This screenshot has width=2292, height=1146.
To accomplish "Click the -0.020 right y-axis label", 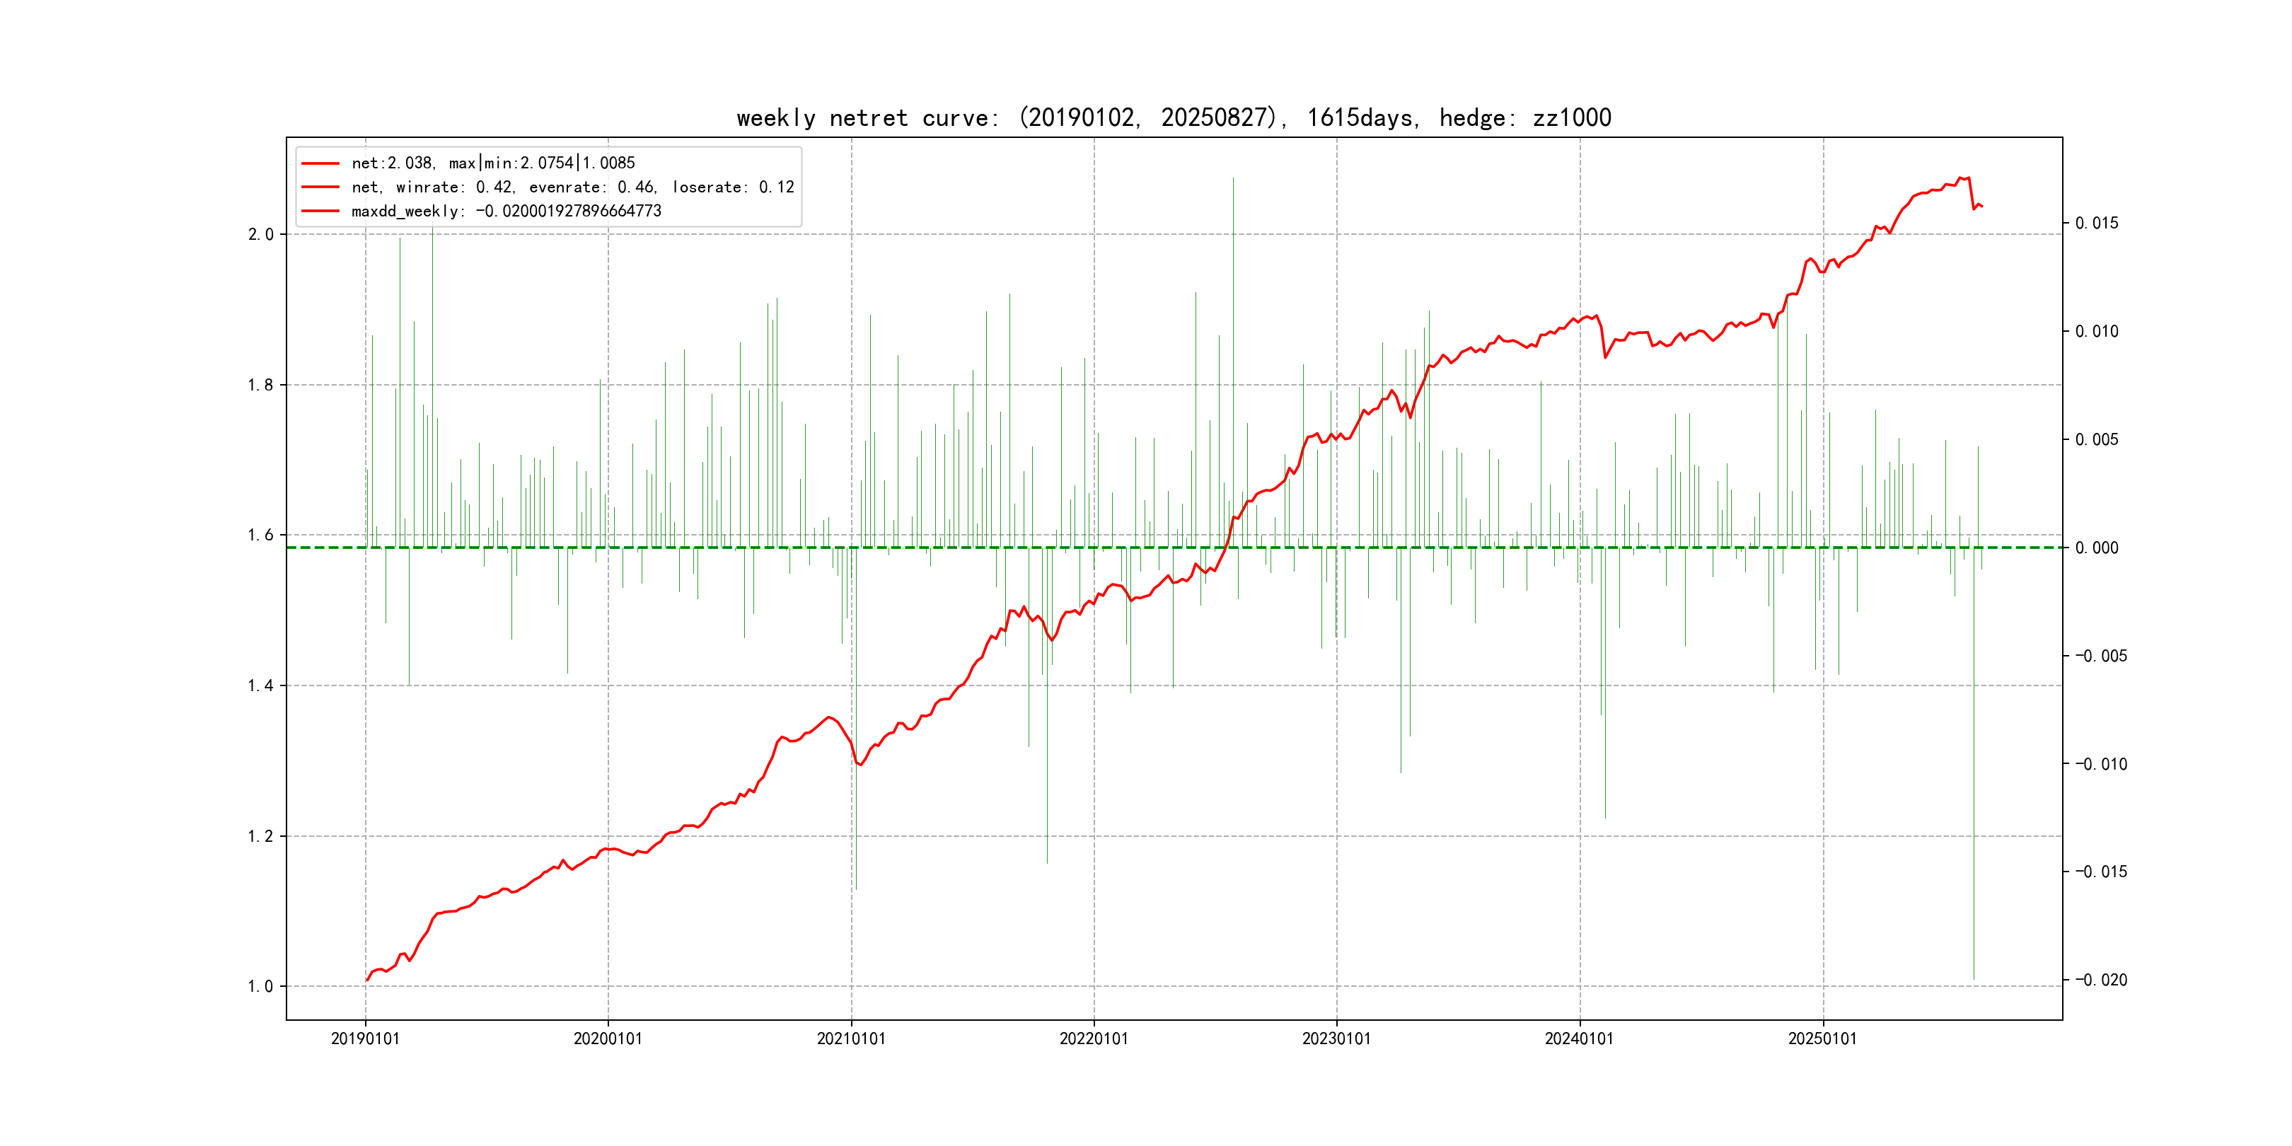I will point(2101,980).
